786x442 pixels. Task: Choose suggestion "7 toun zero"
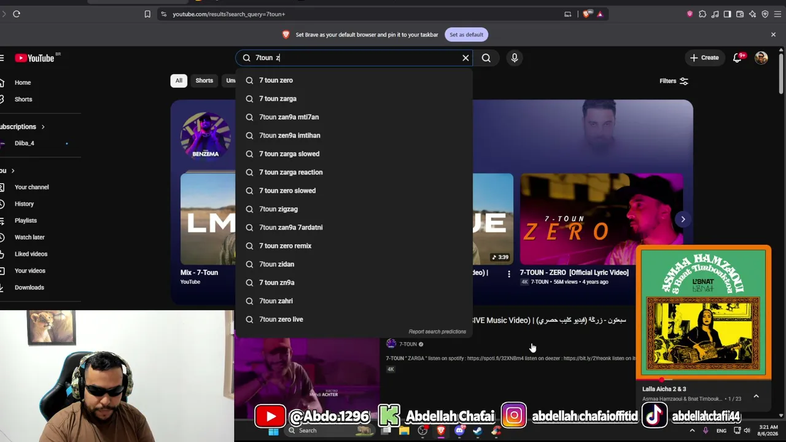[x=354, y=80]
